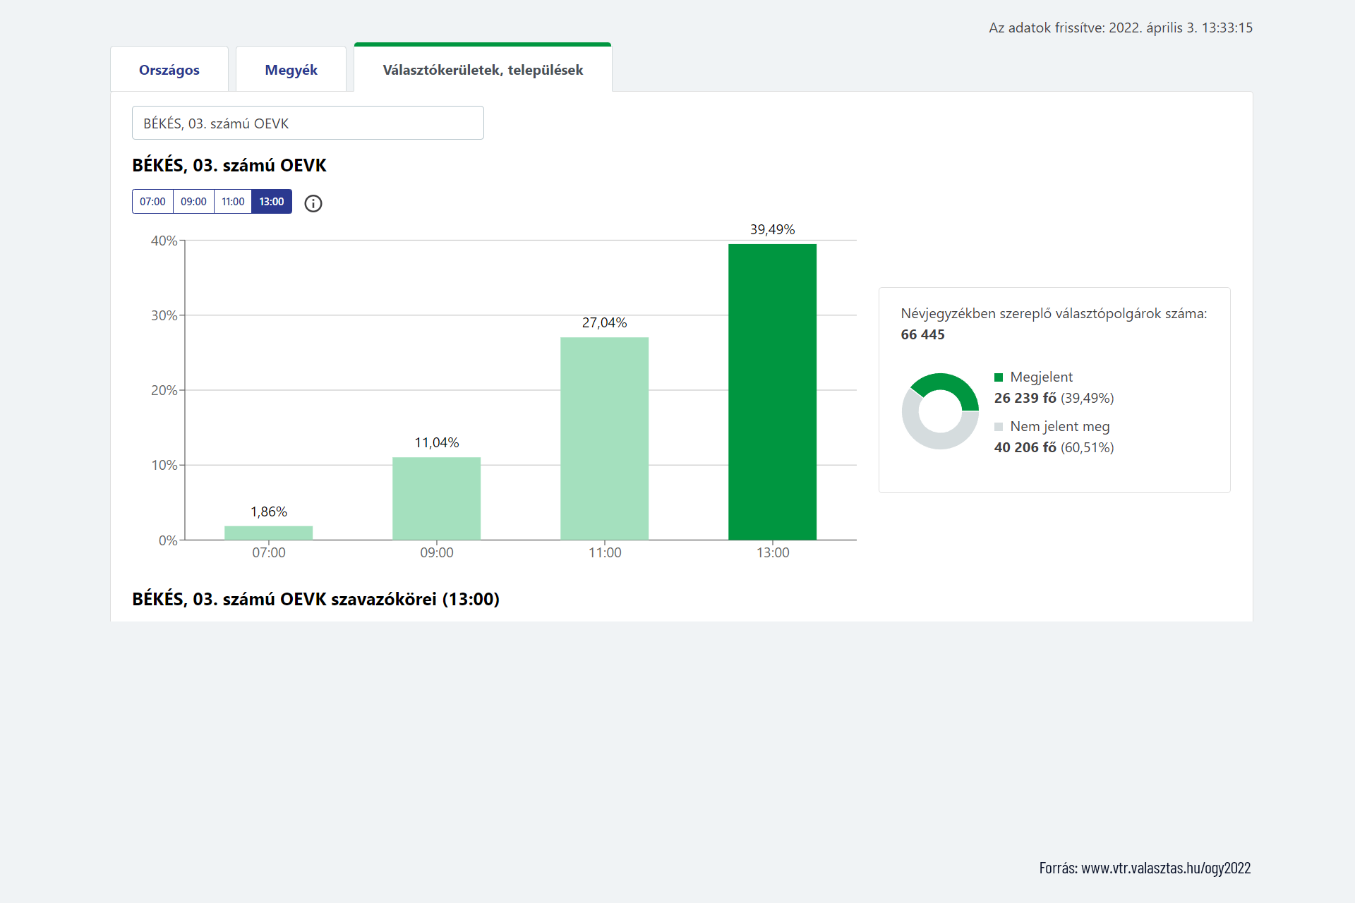This screenshot has height=903, width=1355.
Task: Open the Országos tab
Action: point(169,70)
